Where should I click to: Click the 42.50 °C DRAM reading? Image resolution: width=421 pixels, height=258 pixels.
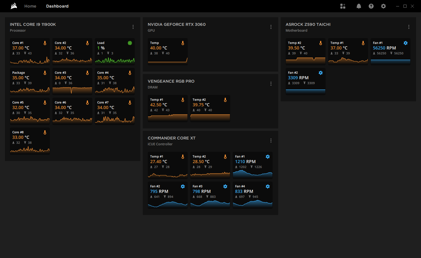click(x=159, y=105)
